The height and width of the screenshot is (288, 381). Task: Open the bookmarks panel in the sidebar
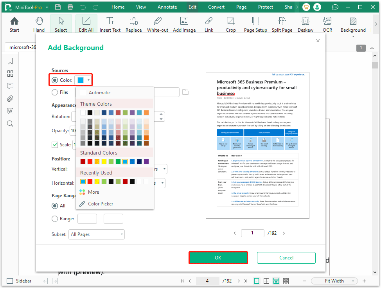point(10,61)
